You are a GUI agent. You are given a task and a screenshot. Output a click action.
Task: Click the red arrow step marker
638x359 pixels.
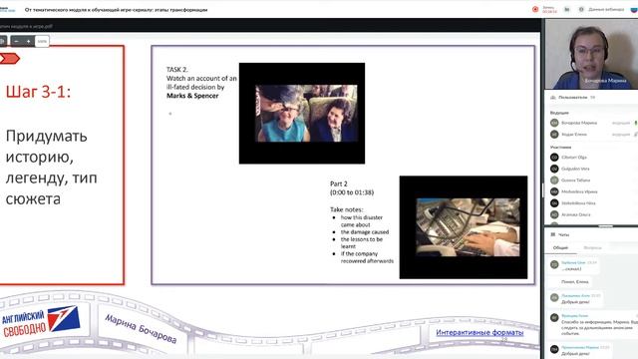click(9, 59)
